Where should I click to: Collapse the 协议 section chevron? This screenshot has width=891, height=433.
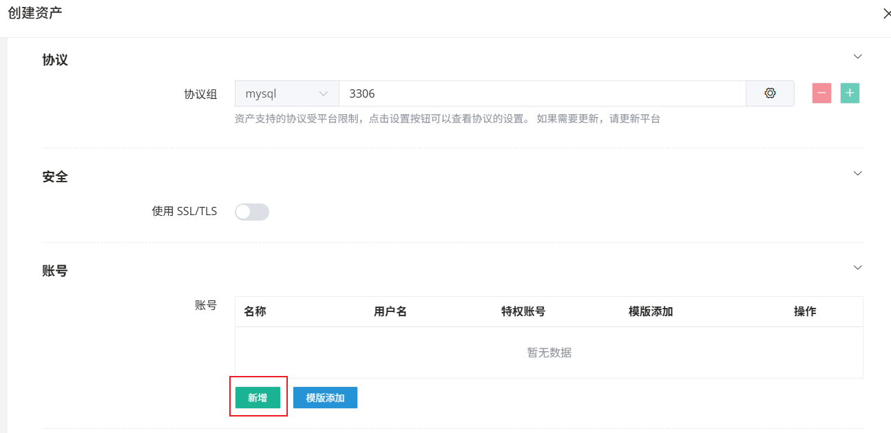tap(857, 56)
